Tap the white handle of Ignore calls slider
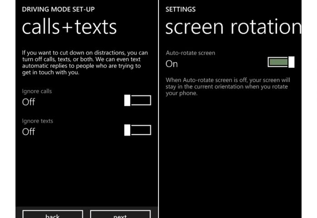The width and height of the screenshot is (317, 218). pyautogui.click(x=127, y=101)
